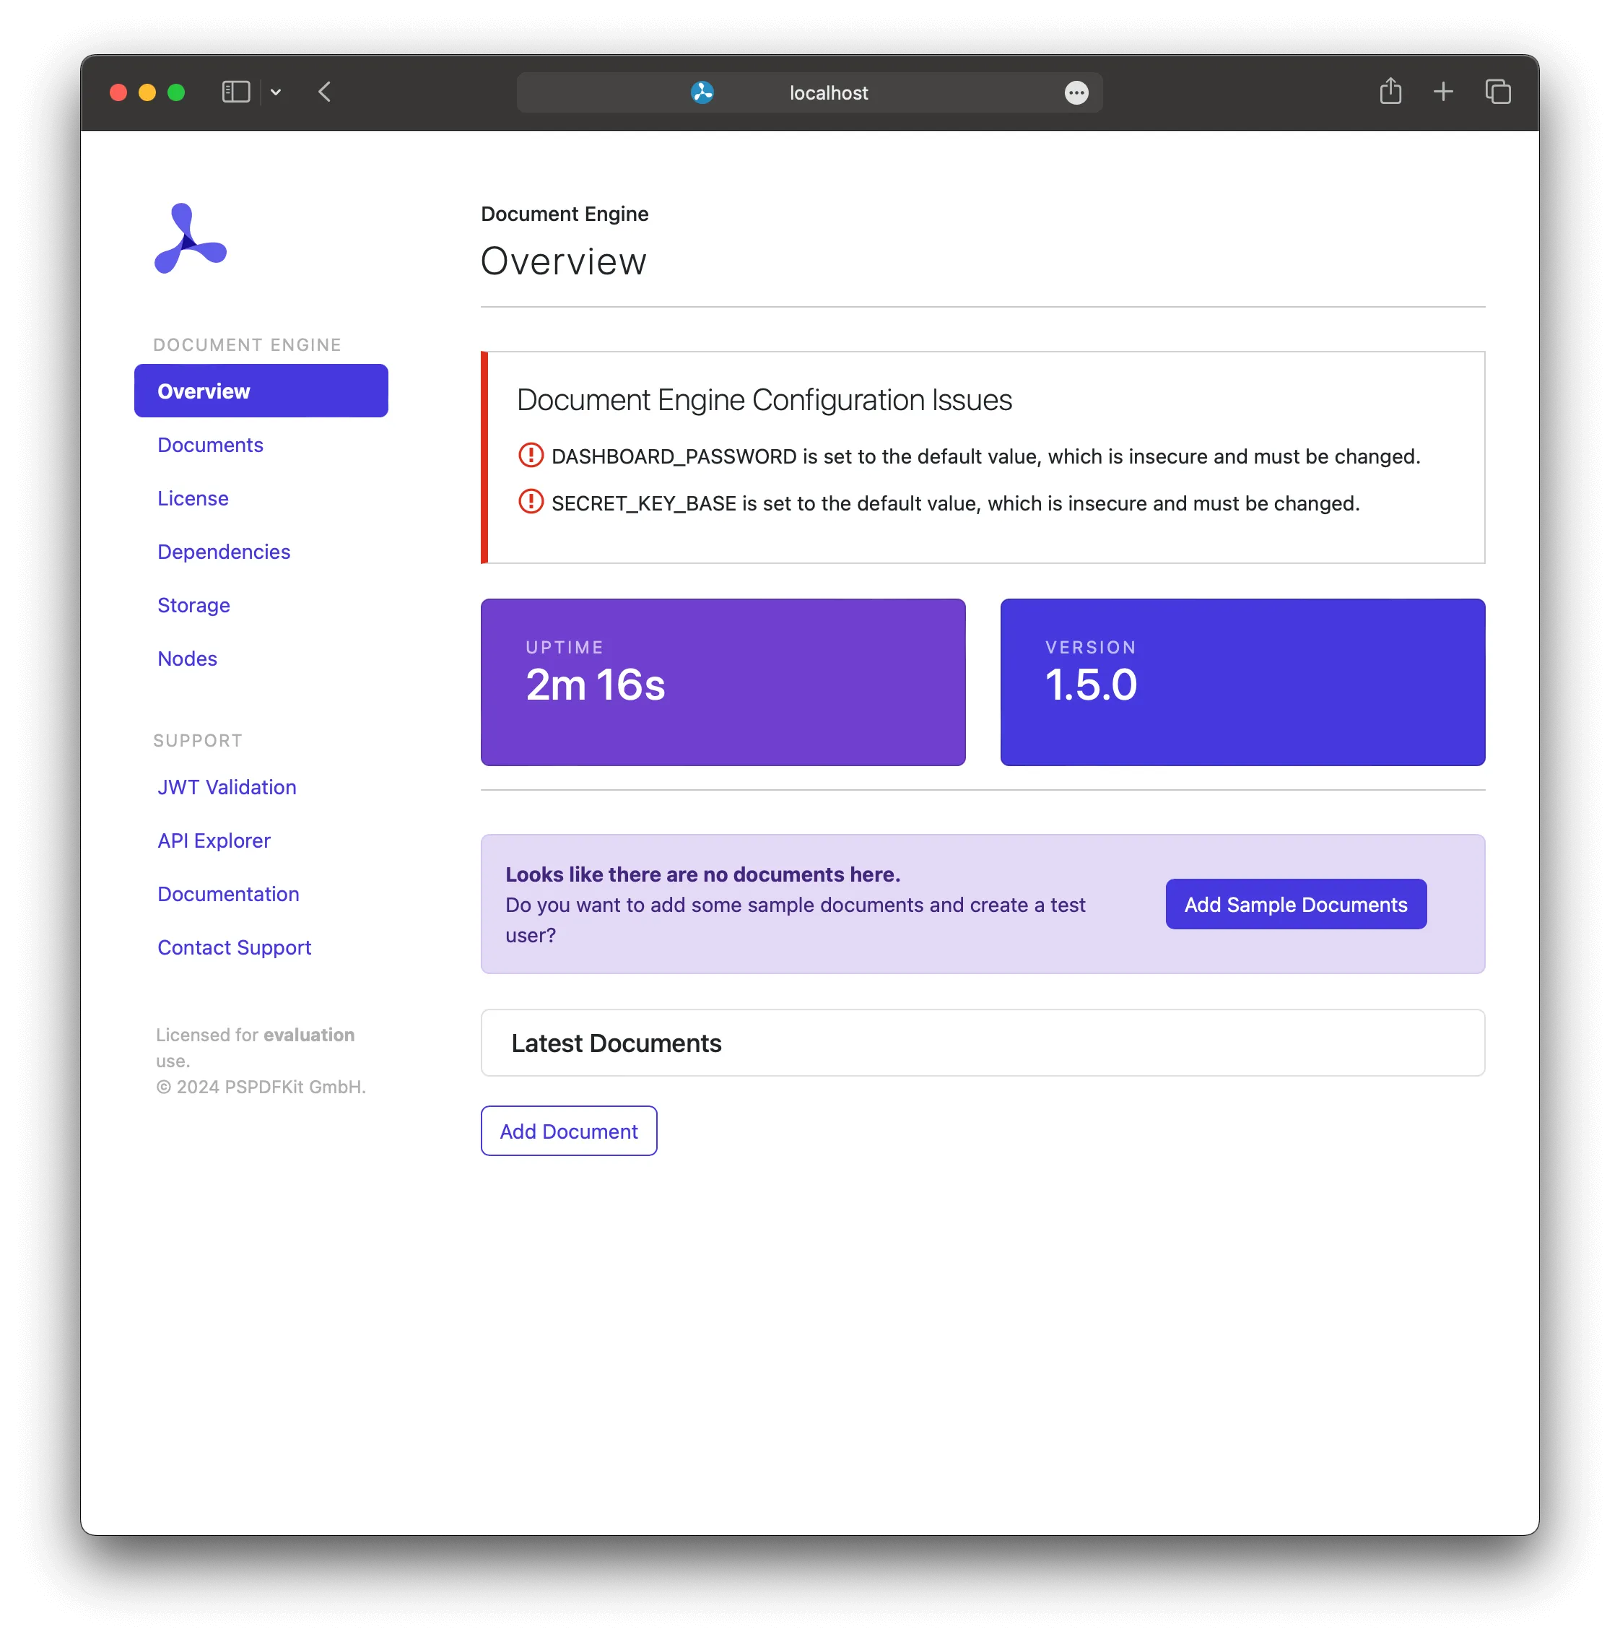Navigate back using the back arrow

point(323,92)
